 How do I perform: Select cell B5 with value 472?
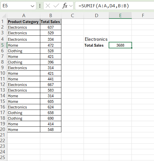coord(51,45)
